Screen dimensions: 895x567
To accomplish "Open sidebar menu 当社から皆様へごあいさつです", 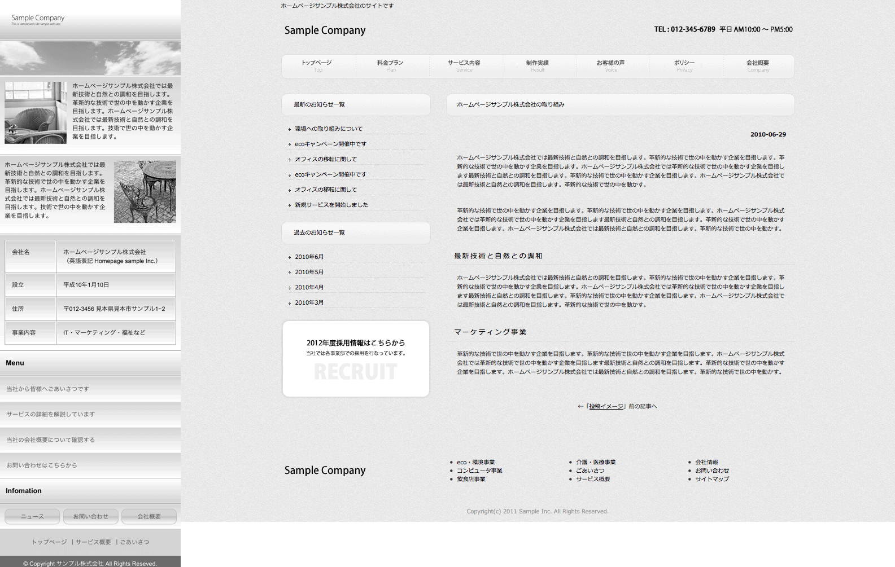I will point(48,389).
